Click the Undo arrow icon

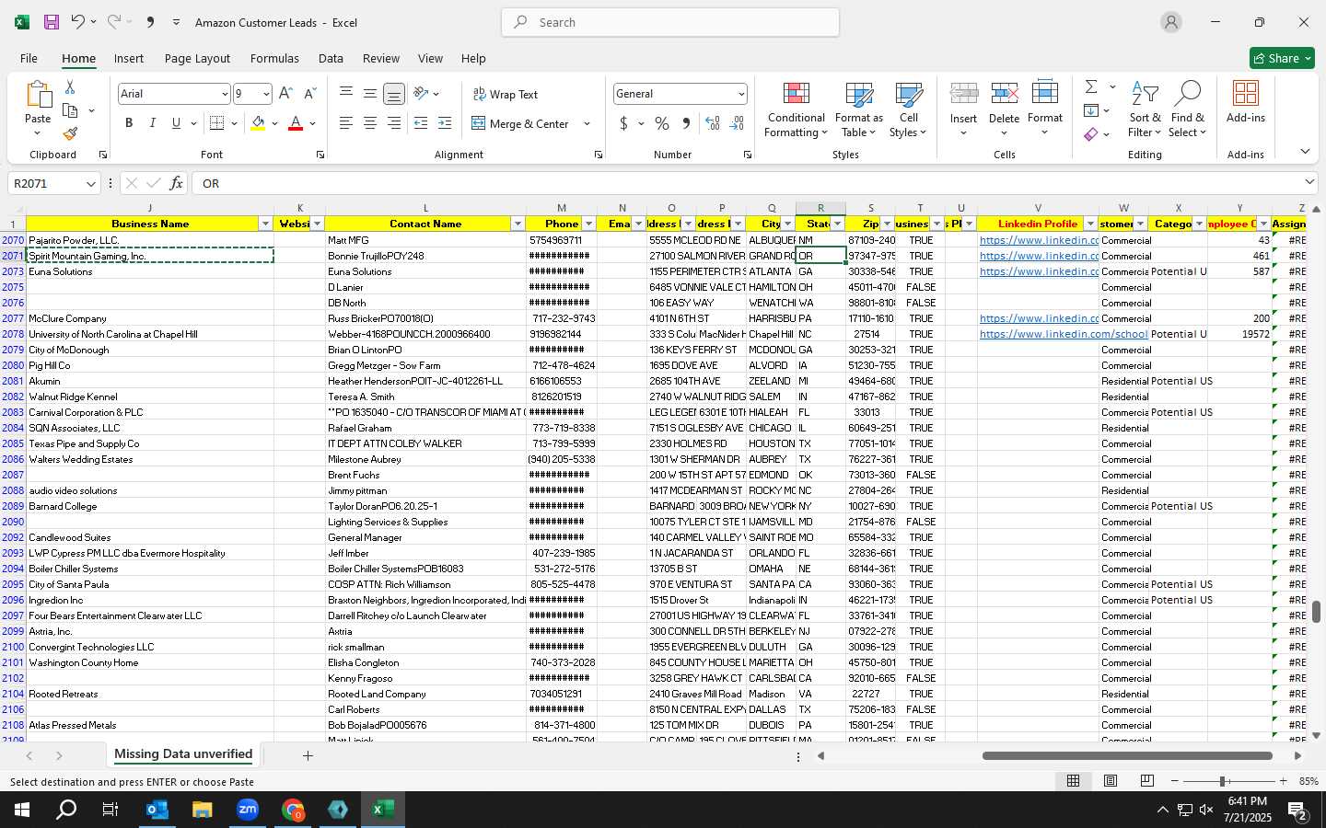point(78,22)
